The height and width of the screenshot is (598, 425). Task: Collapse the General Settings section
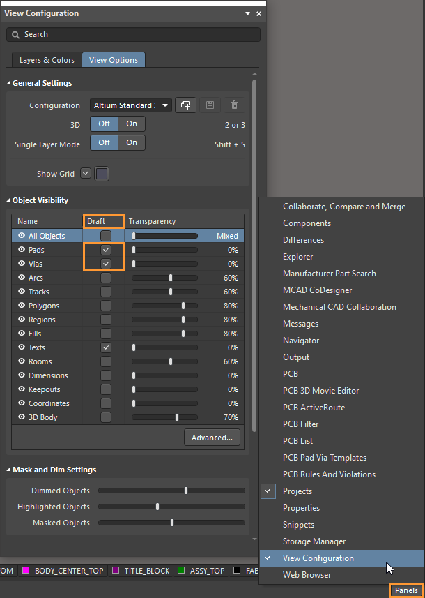click(8, 84)
